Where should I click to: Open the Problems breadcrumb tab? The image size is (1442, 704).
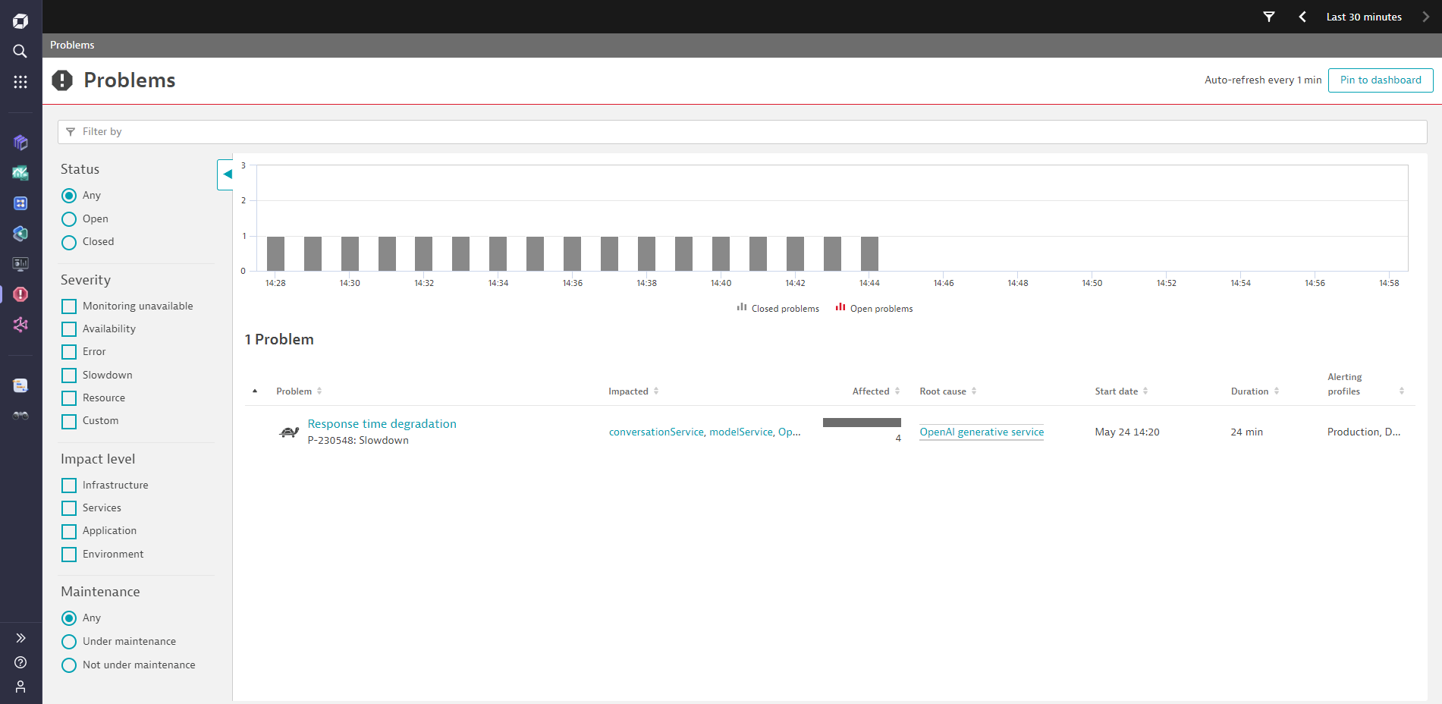72,45
